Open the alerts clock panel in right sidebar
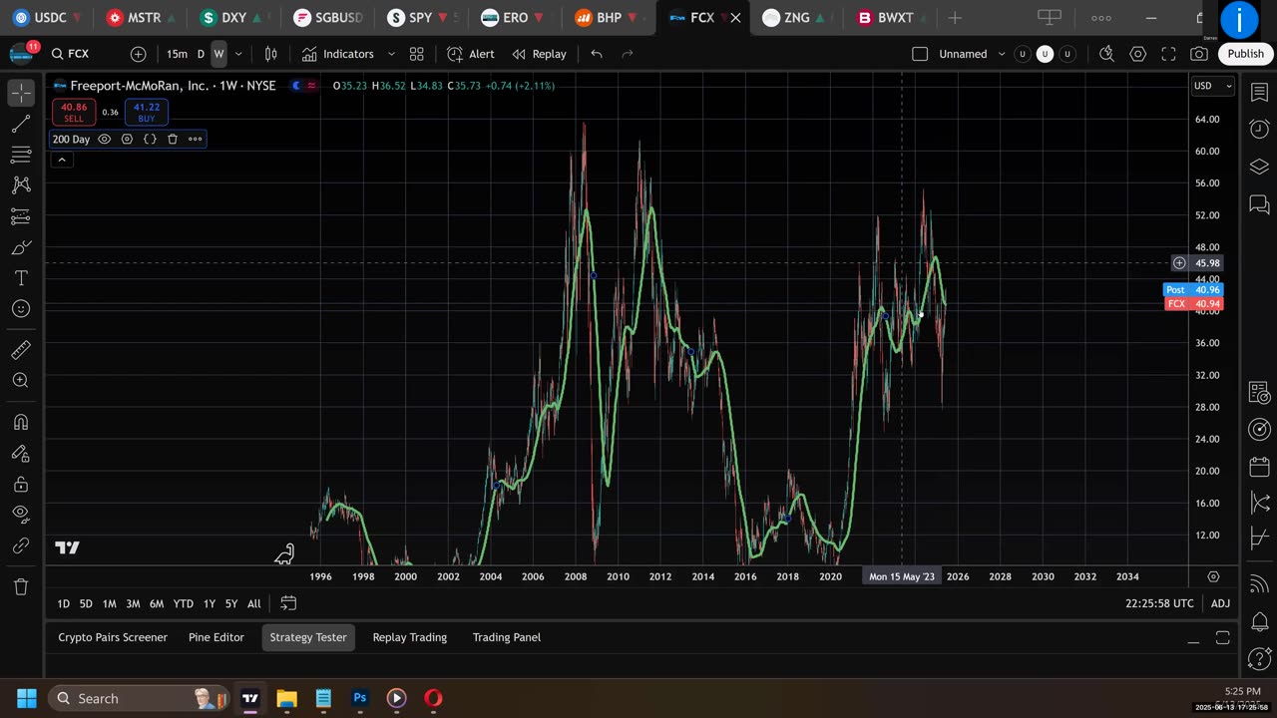 click(x=1259, y=129)
